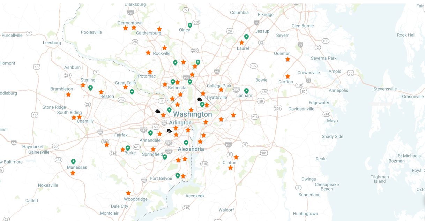Select the green pin above Laurel
This screenshot has width=425, height=221.
tap(246, 37)
